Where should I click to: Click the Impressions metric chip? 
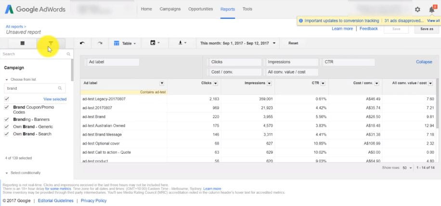tap(291, 62)
